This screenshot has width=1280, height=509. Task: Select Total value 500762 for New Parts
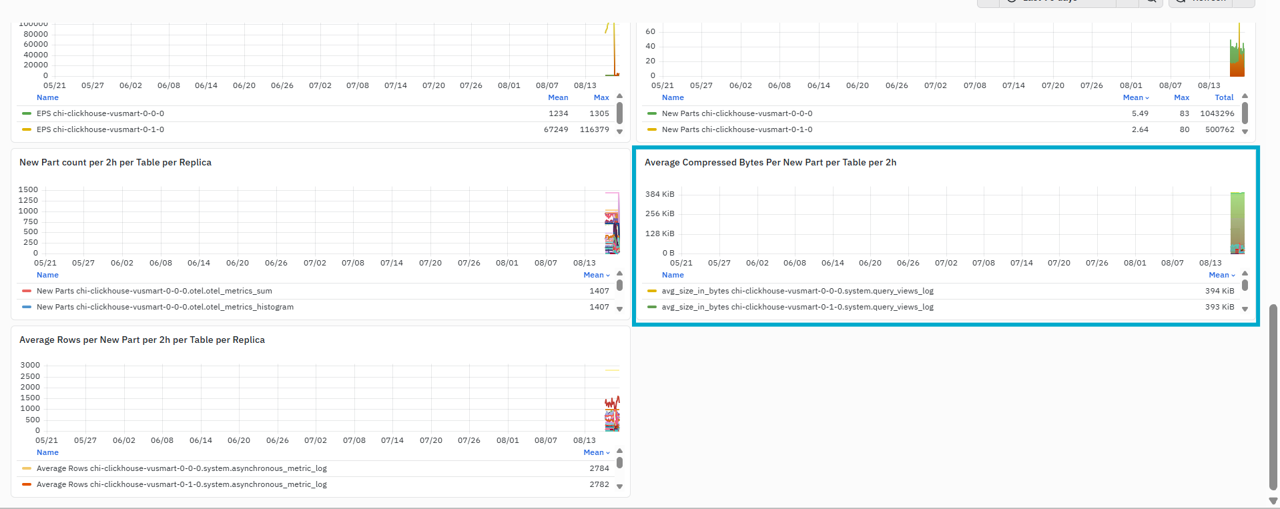coord(1220,129)
